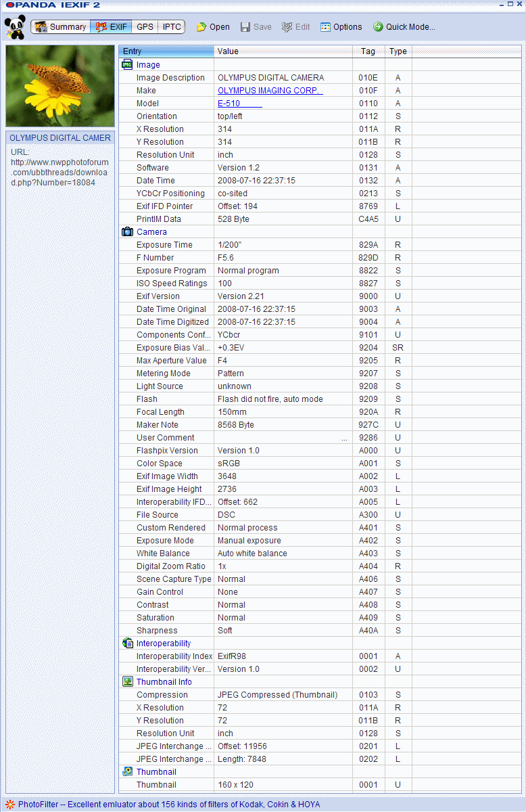Toggle the EXIF view tab
Image resolution: width=526 pixels, height=812 pixels.
[111, 27]
